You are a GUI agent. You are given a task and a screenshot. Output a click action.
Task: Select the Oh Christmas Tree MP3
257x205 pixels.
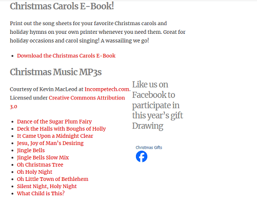coord(40,165)
